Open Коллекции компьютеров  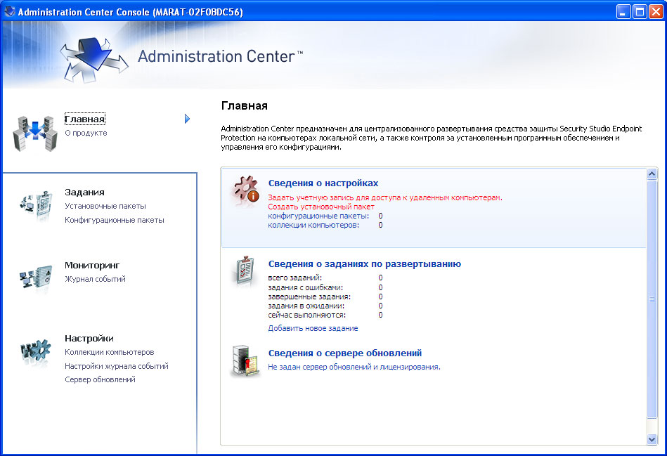click(110, 352)
